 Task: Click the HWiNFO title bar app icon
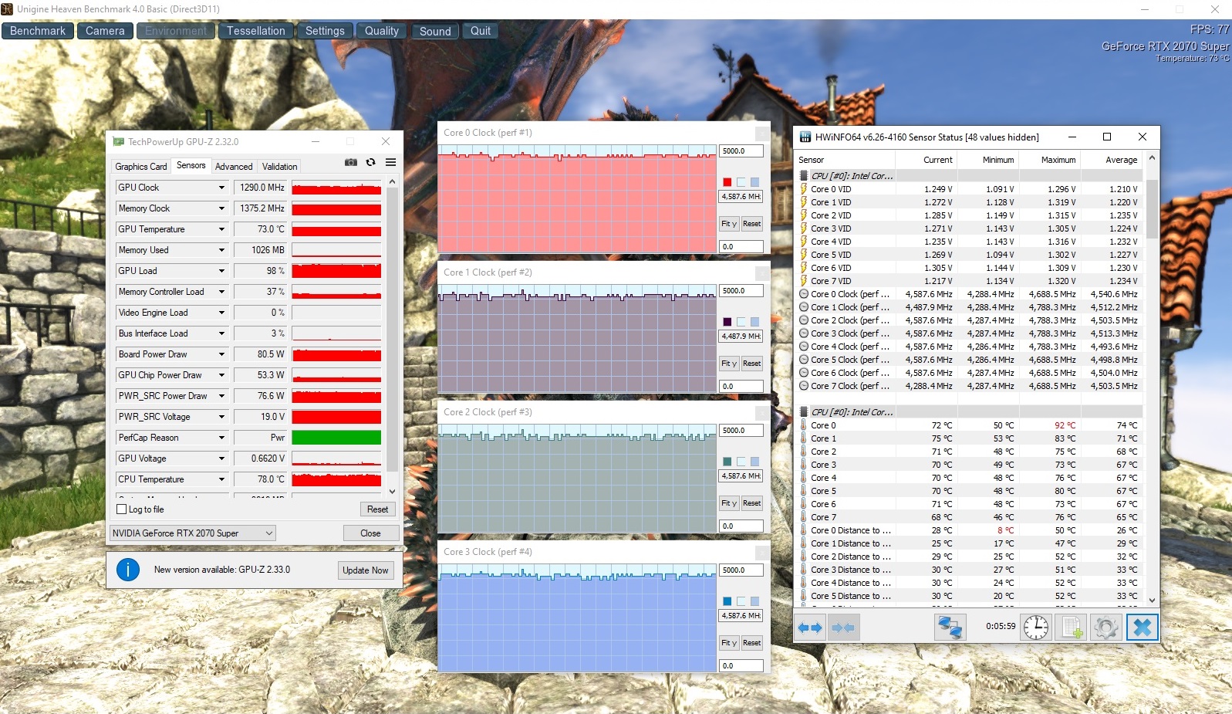click(805, 137)
